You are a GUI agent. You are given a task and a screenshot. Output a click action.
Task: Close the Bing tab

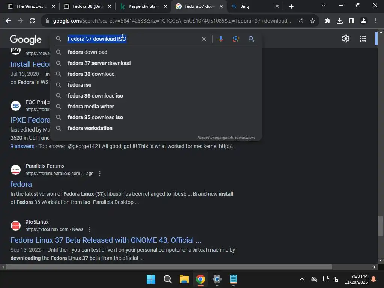pos(277,6)
